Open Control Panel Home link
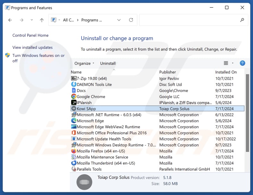Screen dimensions: 253x195 click(30, 35)
